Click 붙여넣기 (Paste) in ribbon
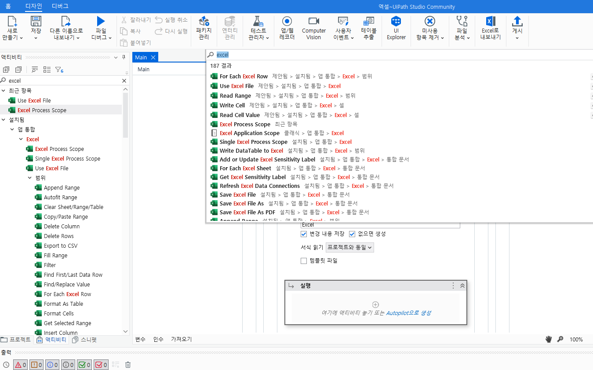This screenshot has height=370, width=593. [x=136, y=43]
